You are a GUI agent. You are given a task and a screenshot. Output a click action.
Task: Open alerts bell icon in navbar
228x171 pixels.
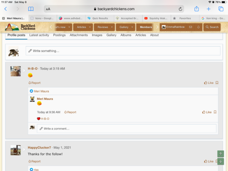point(199,27)
